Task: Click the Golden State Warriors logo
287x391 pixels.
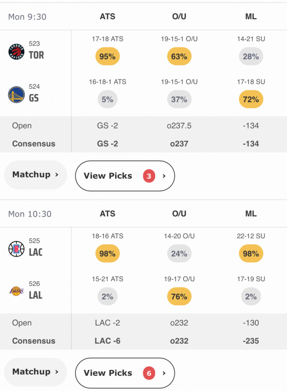Action: [16, 95]
